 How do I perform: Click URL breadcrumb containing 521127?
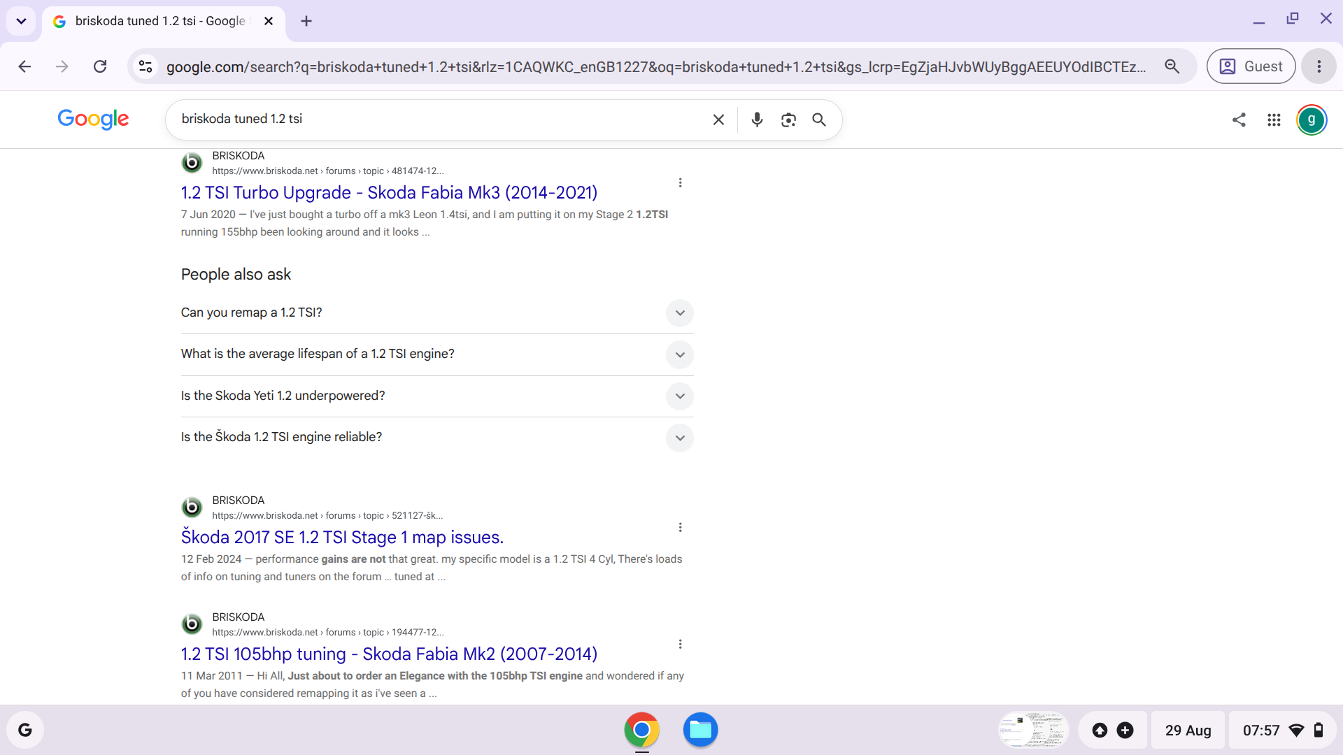pos(417,516)
